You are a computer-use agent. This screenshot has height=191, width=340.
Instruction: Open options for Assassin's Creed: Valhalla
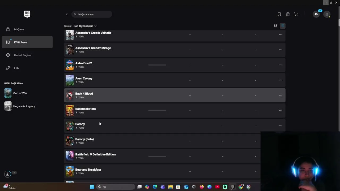(x=281, y=34)
